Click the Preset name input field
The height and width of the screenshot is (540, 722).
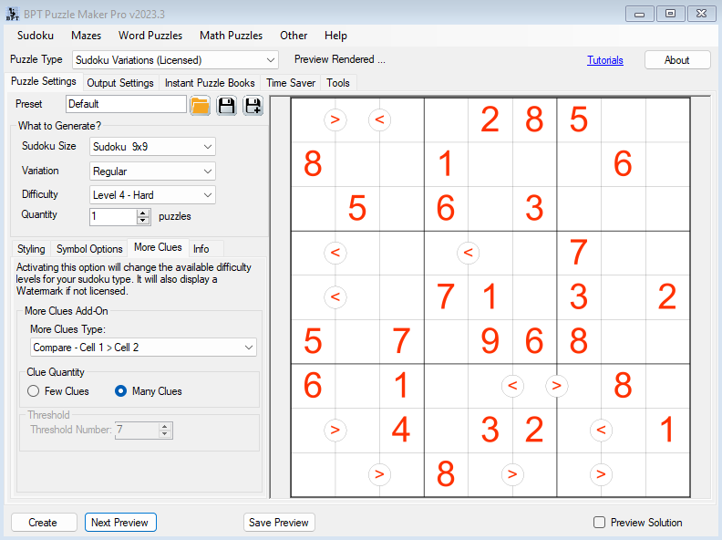[126, 104]
